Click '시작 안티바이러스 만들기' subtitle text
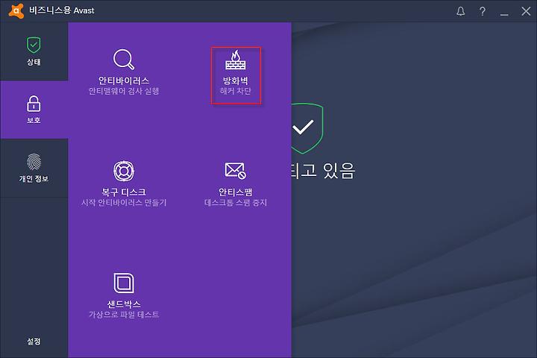 click(124, 202)
